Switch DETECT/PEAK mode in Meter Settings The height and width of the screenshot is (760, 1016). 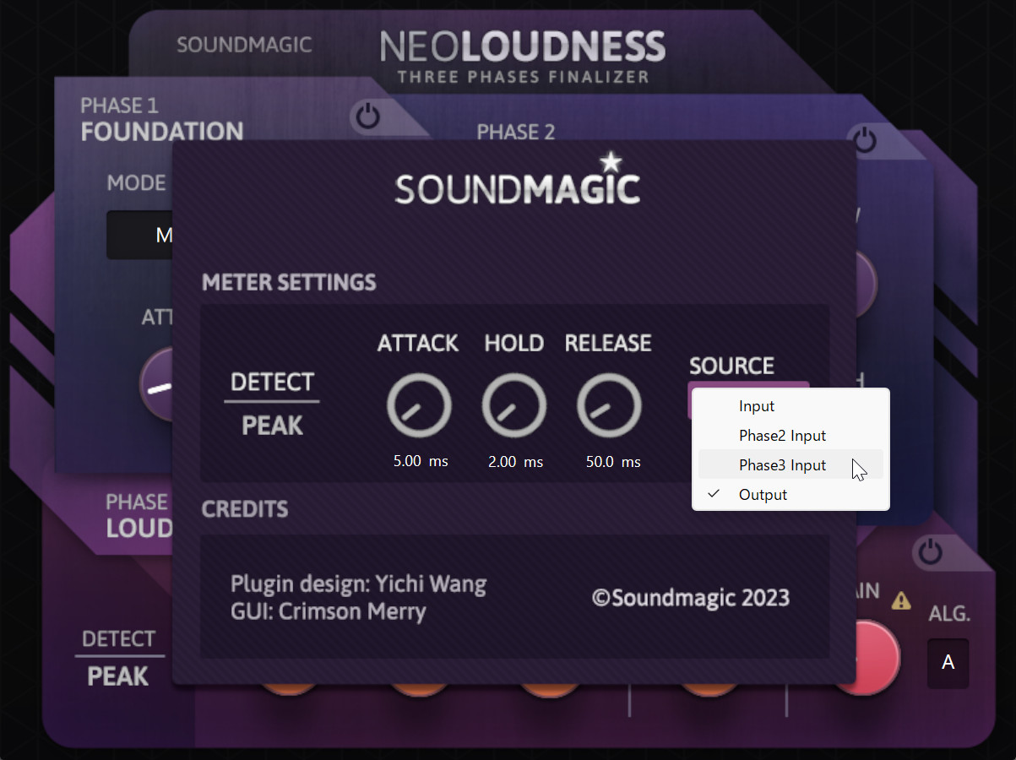click(272, 404)
